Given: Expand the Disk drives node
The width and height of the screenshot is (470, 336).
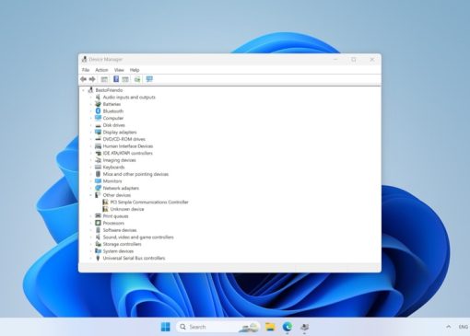Looking at the screenshot, I should (90, 125).
